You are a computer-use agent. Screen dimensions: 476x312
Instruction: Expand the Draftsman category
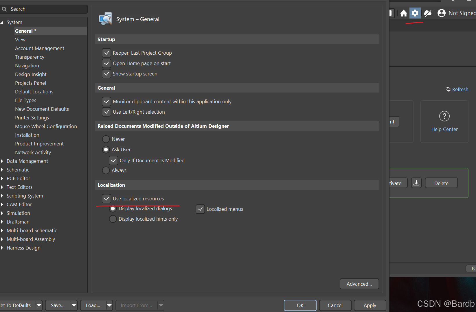pyautogui.click(x=2, y=222)
